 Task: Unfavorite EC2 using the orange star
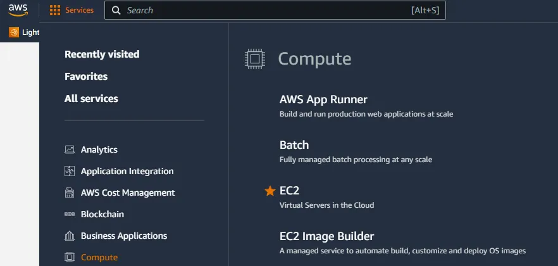coord(270,191)
